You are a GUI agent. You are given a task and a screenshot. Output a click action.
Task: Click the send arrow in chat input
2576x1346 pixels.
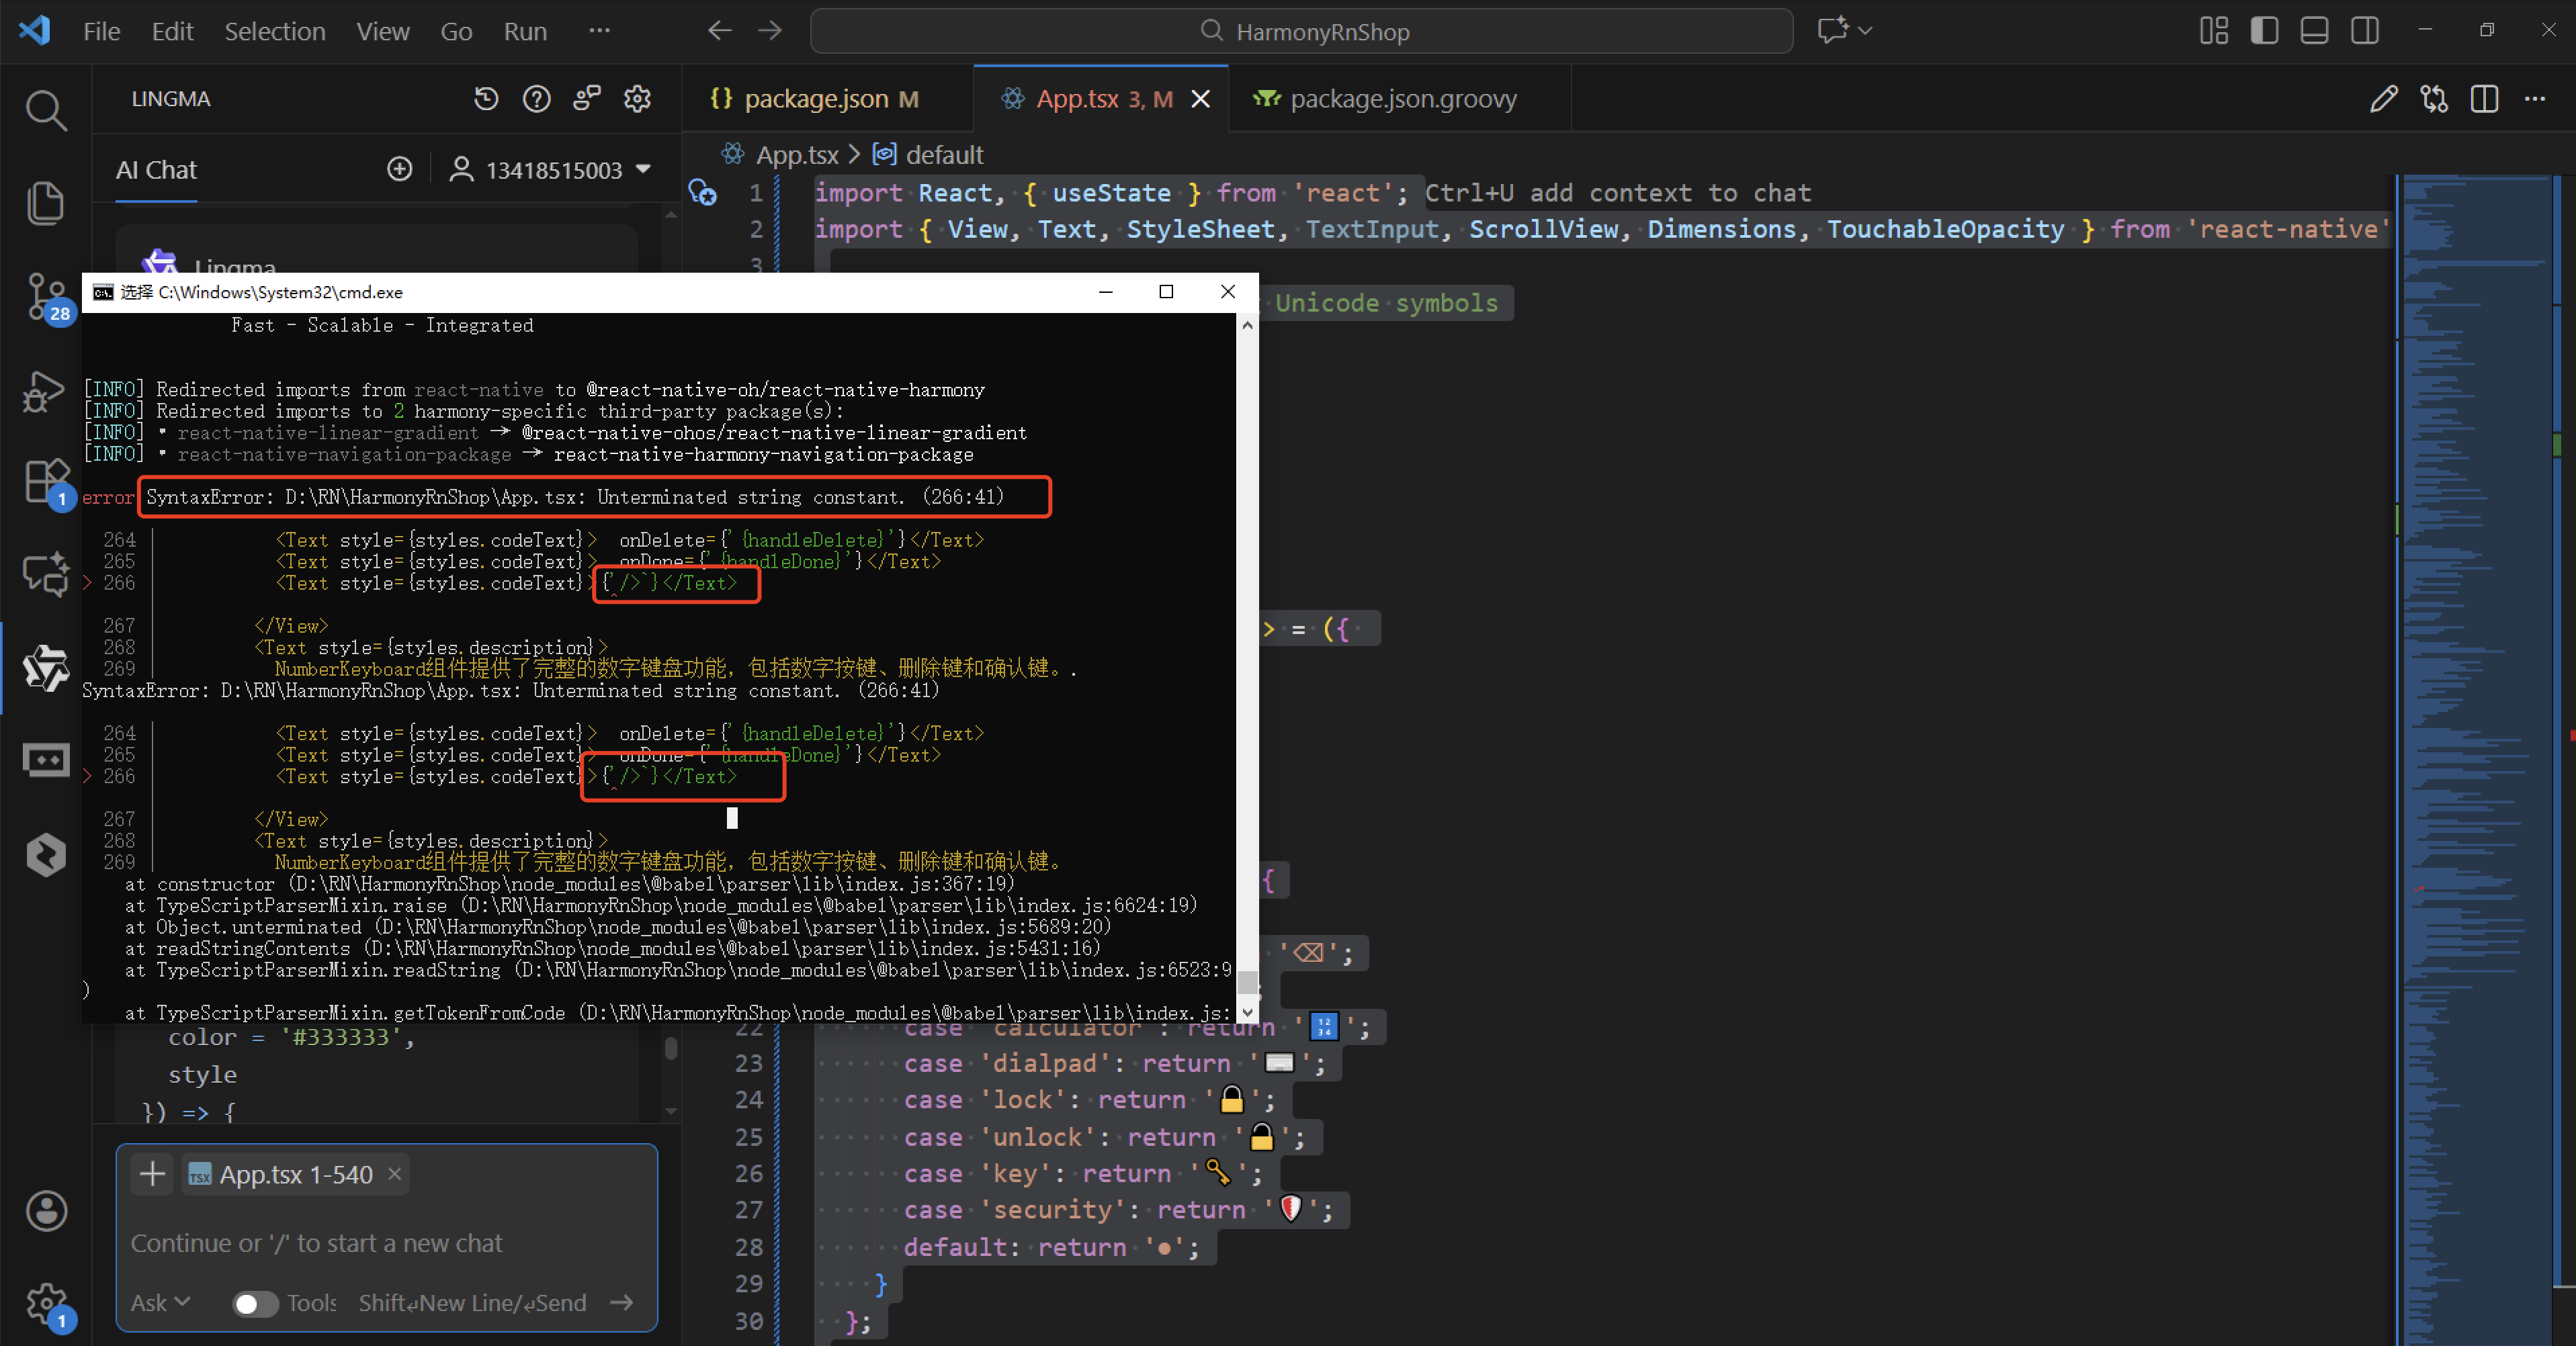[x=622, y=1302]
